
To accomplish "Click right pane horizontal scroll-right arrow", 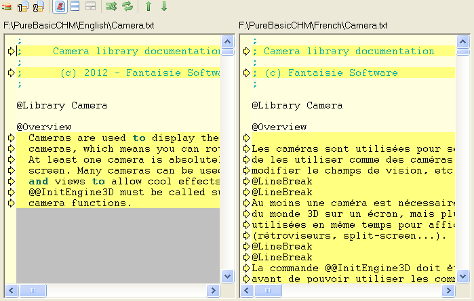I will coord(449,290).
